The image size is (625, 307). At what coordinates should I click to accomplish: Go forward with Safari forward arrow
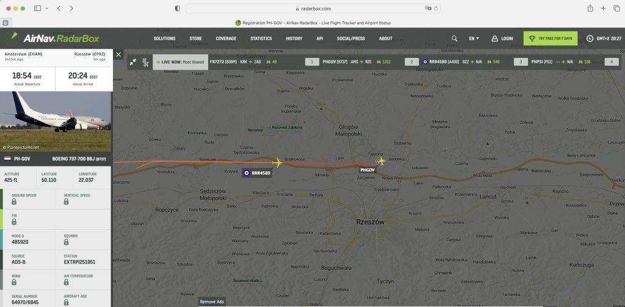(x=71, y=9)
